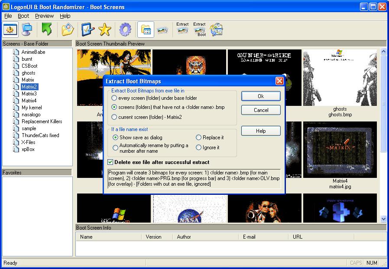Open the Boot menu

23,16
